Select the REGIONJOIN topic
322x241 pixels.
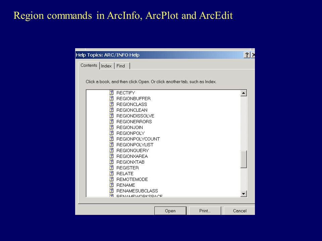pyautogui.click(x=129, y=127)
